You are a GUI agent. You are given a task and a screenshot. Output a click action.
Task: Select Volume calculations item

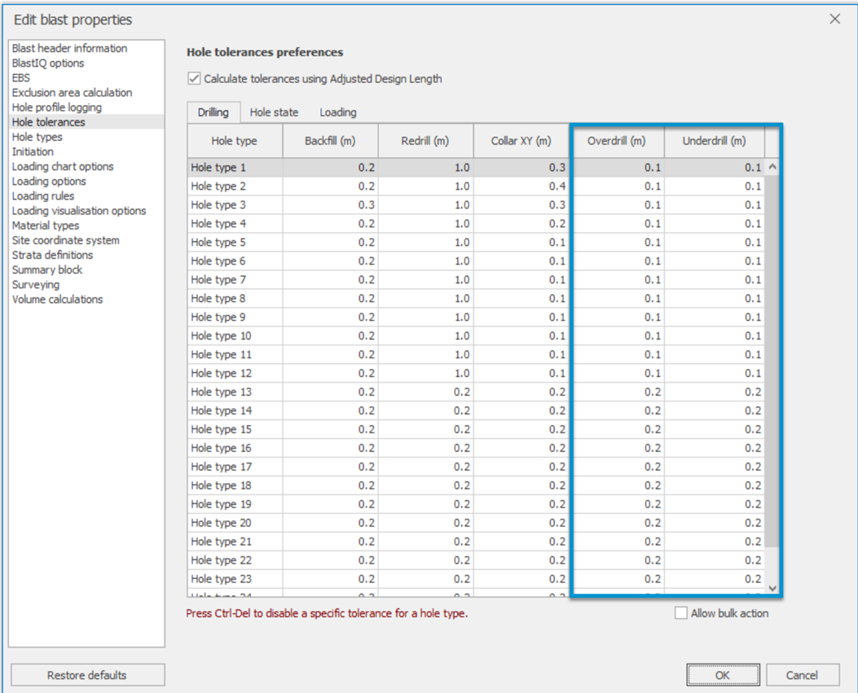86,299
